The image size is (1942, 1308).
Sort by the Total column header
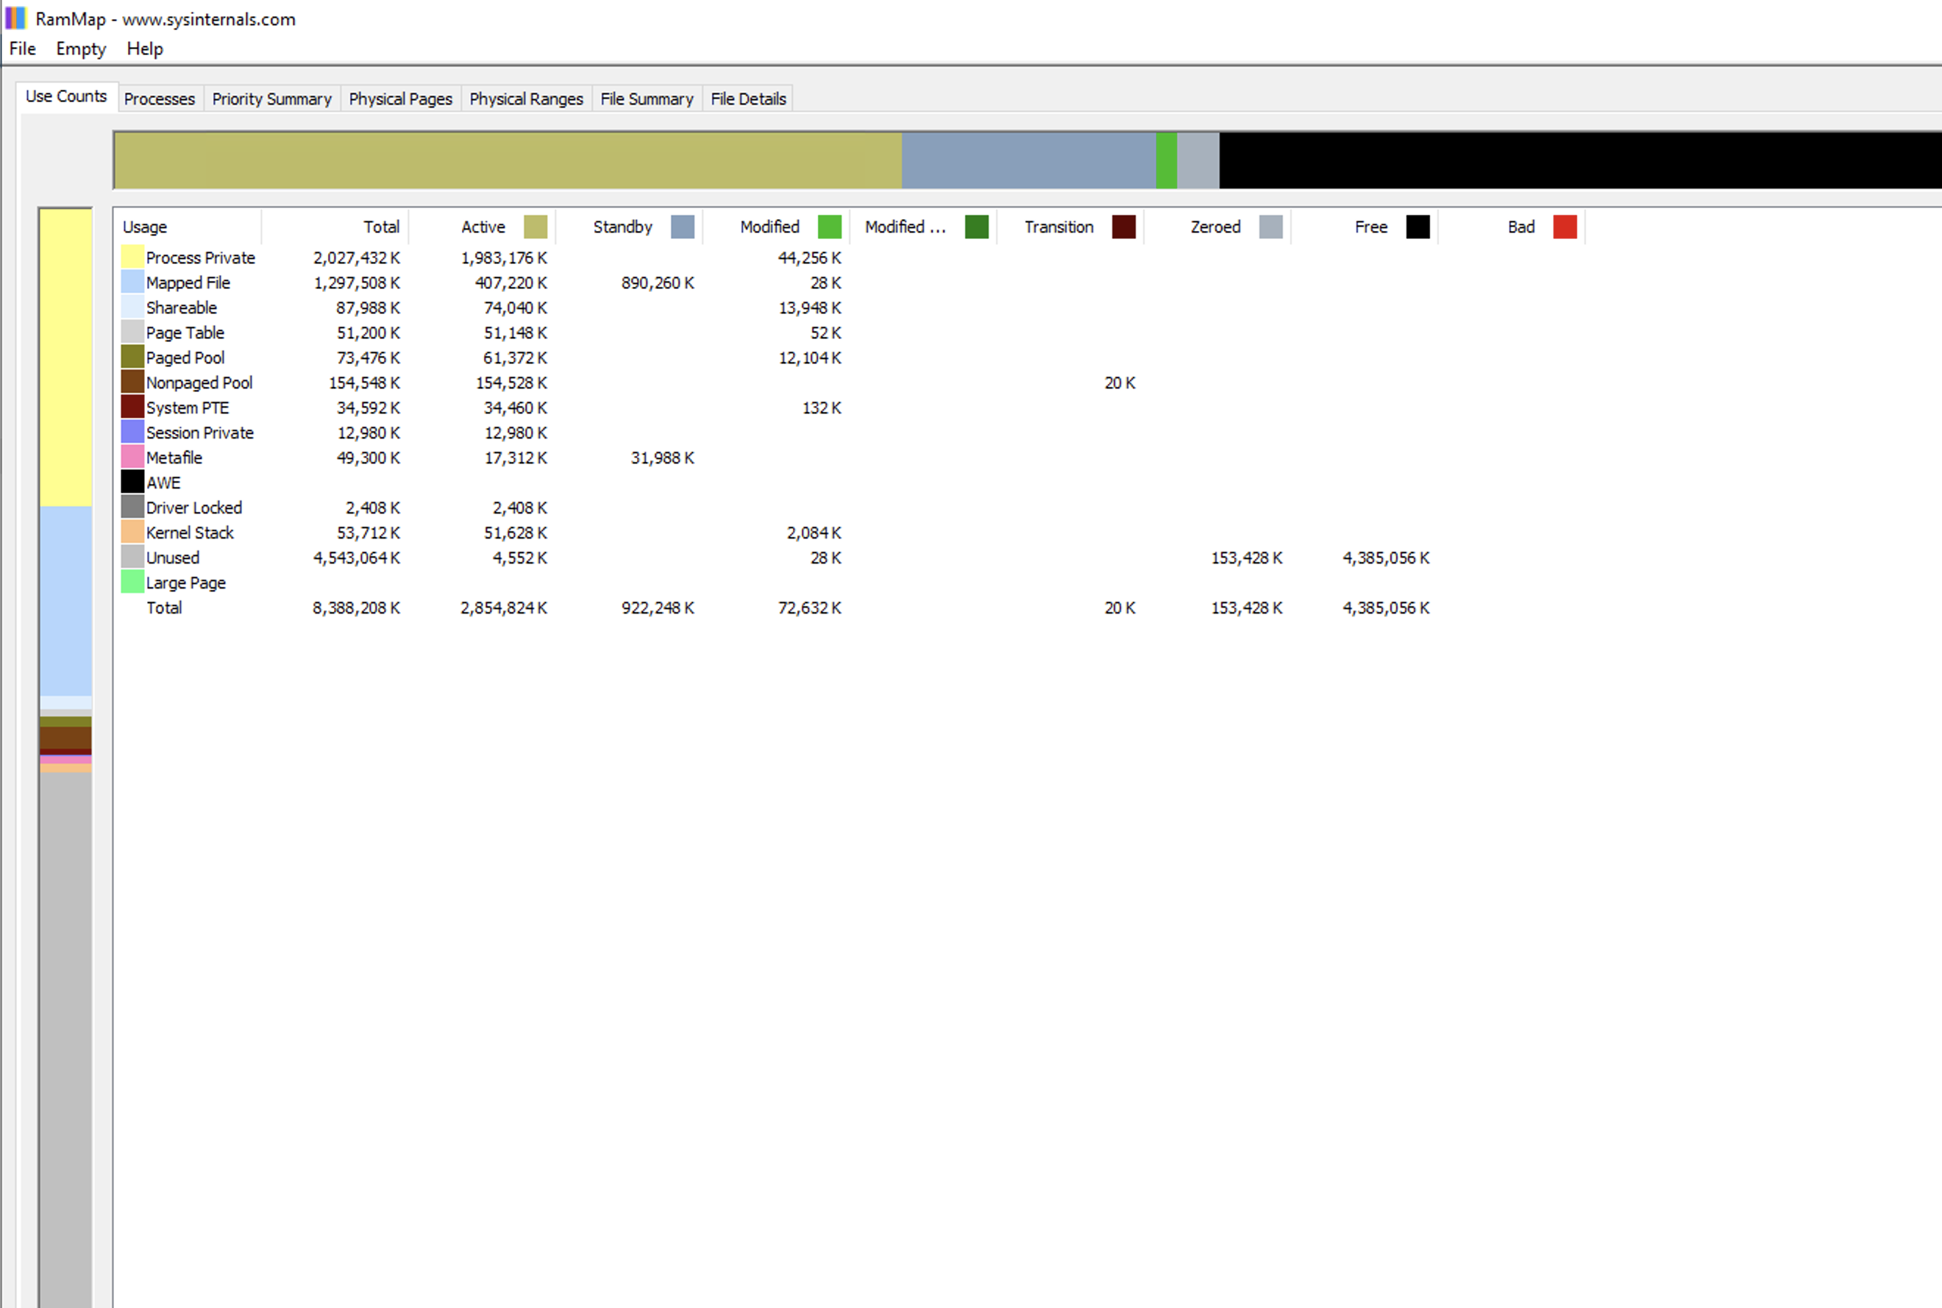tap(380, 227)
